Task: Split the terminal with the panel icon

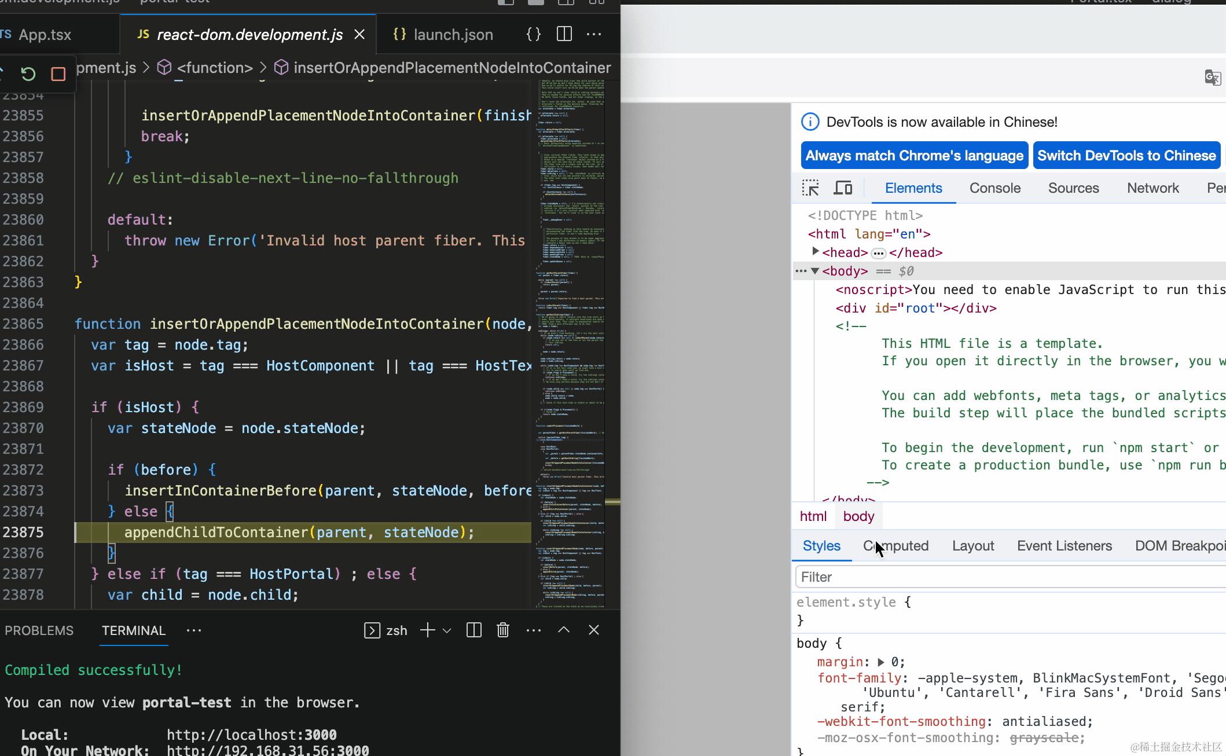Action: (473, 630)
